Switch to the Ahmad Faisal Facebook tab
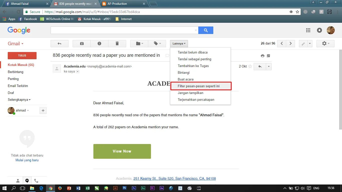 tap(26, 4)
